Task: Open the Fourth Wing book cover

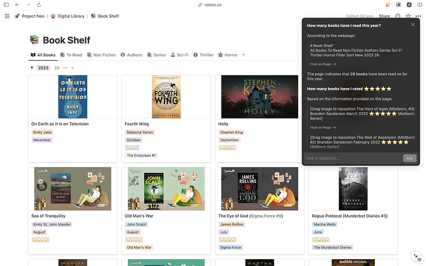Action: pyautogui.click(x=166, y=97)
